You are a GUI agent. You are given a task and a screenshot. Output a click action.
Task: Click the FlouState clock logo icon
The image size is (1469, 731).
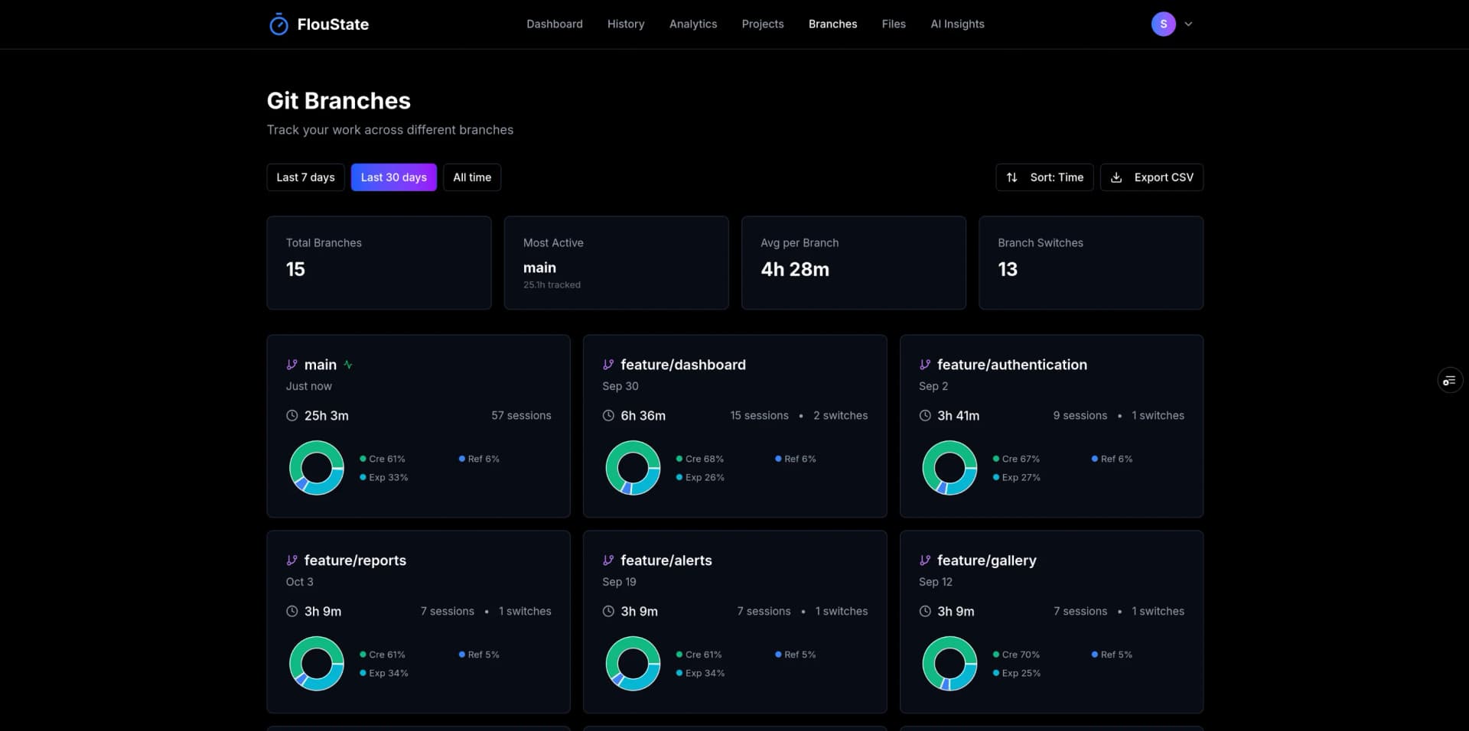point(278,24)
